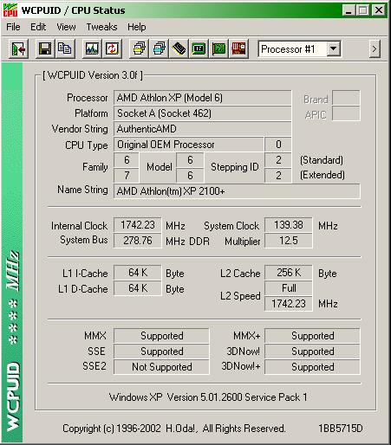
Task: Click the L2 Speed 'Full' value
Action: (289, 288)
